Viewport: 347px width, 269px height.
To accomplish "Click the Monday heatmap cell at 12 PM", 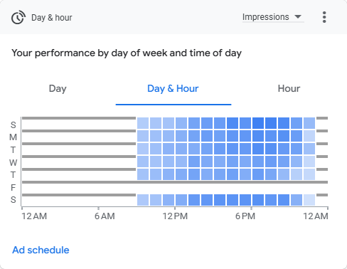I will click(x=181, y=136).
